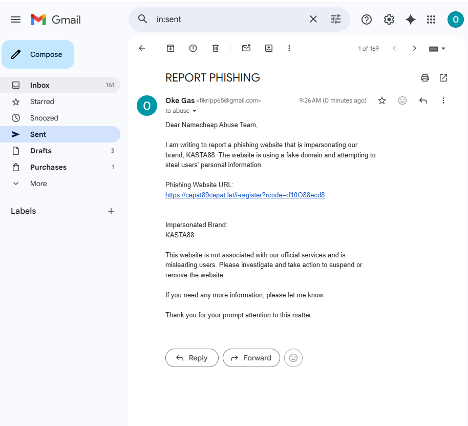Mark the message as unread
This screenshot has height=426, width=468.
246,48
